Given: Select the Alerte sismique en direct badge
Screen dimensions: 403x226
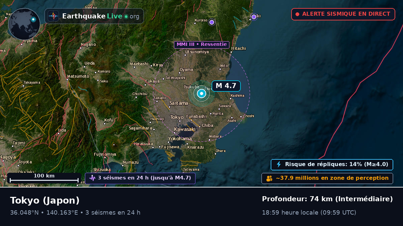Looking at the screenshot, I should click(343, 14).
